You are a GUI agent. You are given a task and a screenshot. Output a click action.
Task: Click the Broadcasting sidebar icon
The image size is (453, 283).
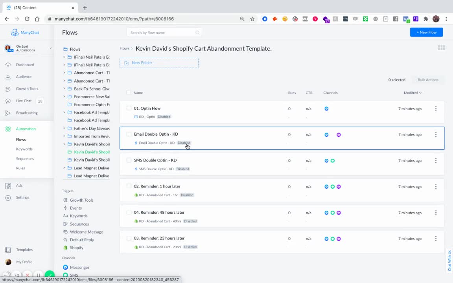click(8, 113)
